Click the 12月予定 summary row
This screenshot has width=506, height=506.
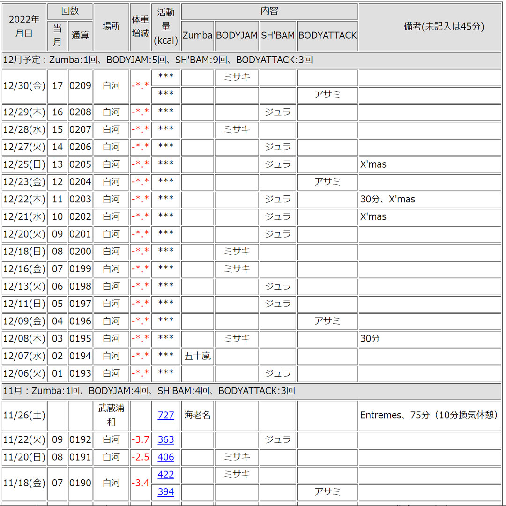[252, 60]
